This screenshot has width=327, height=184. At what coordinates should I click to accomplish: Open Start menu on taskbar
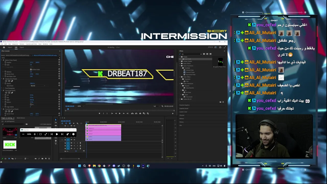[79, 166]
